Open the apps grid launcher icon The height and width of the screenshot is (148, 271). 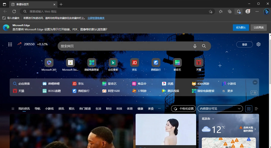point(10,44)
